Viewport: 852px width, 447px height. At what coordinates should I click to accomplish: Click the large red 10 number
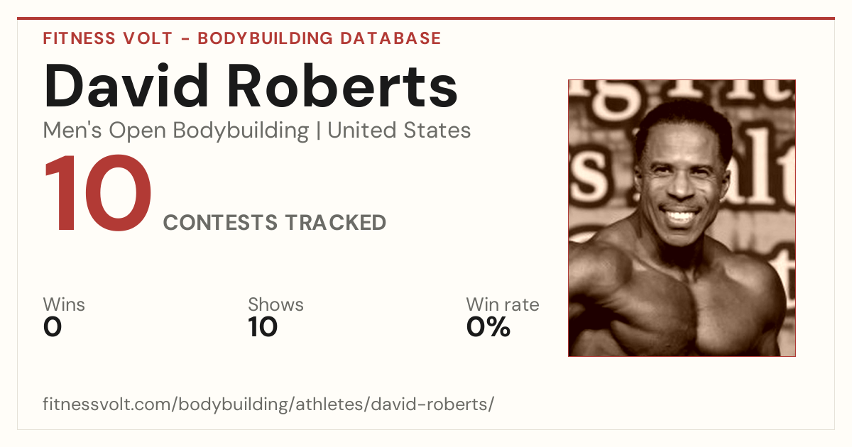tap(98, 195)
